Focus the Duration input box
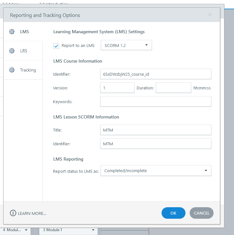The image size is (234, 235). click(x=173, y=88)
